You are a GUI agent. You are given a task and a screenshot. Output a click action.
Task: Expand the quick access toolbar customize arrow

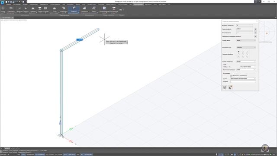coord(26,2)
